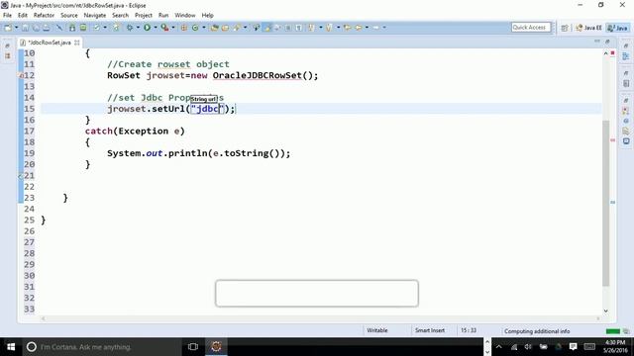The width and height of the screenshot is (634, 356).
Task: Open the Search toolbar dropdown arrow
Action: 245,28
